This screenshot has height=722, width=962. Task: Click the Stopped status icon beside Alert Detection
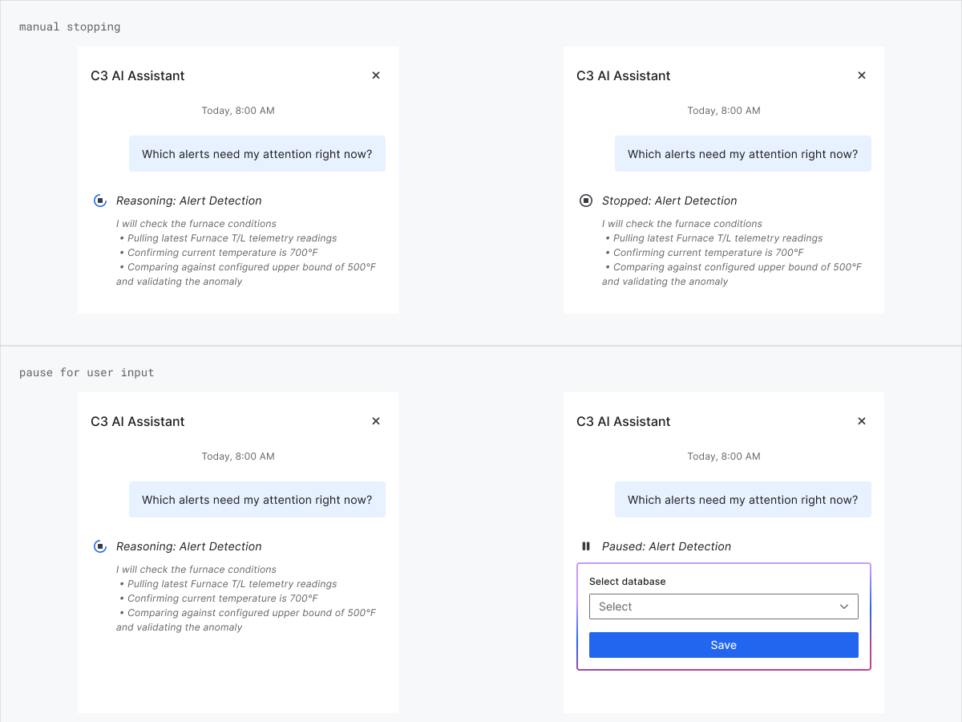586,201
